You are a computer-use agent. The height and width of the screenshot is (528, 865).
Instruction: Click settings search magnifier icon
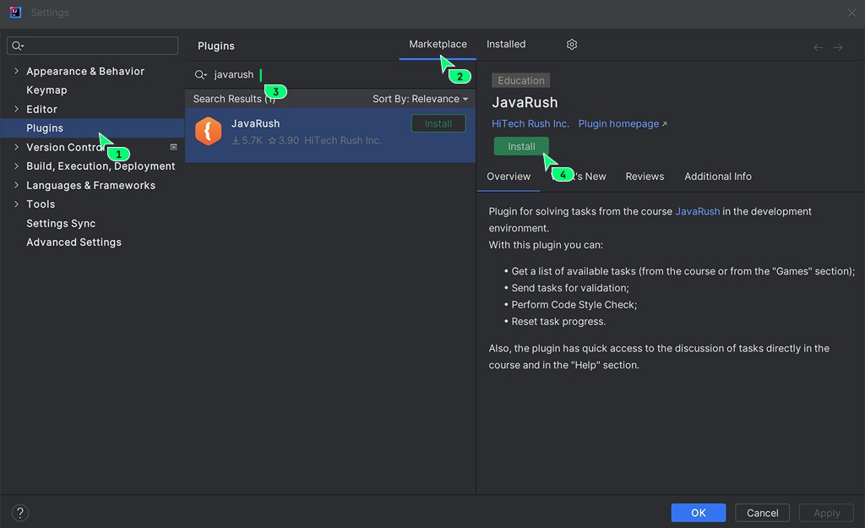(x=18, y=46)
